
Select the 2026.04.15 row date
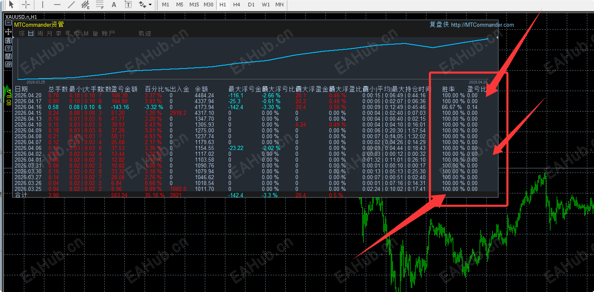point(28,113)
